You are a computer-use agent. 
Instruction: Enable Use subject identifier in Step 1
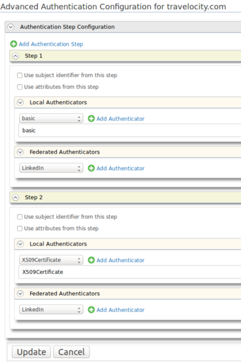coord(20,75)
